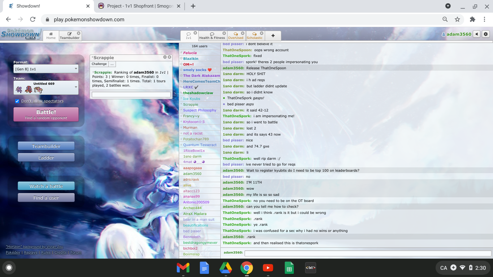Image resolution: width=493 pixels, height=277 pixels.
Task: Switch to the Home tab
Action: click(x=51, y=36)
